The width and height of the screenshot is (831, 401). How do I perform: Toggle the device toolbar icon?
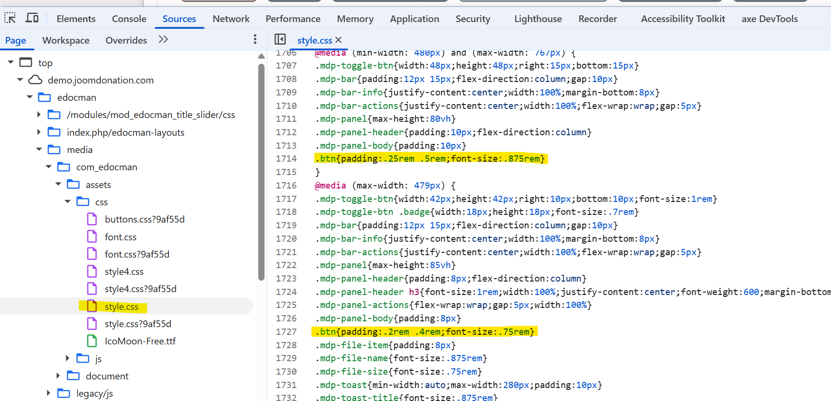pos(32,18)
